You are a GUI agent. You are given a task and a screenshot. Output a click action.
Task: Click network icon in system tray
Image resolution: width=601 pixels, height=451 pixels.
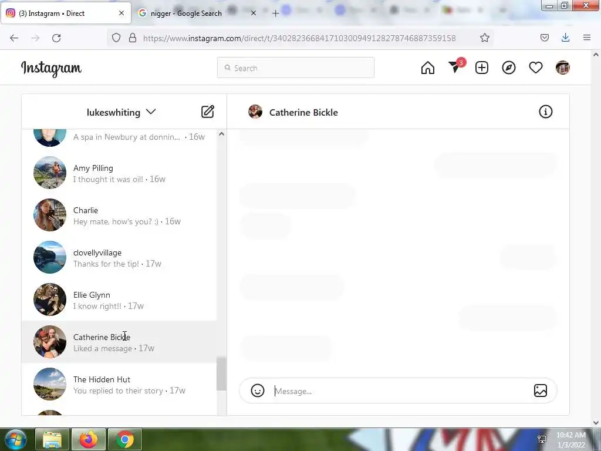point(542,439)
